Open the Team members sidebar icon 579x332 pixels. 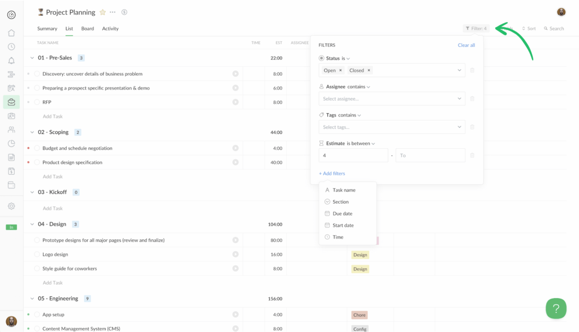pyautogui.click(x=11, y=130)
